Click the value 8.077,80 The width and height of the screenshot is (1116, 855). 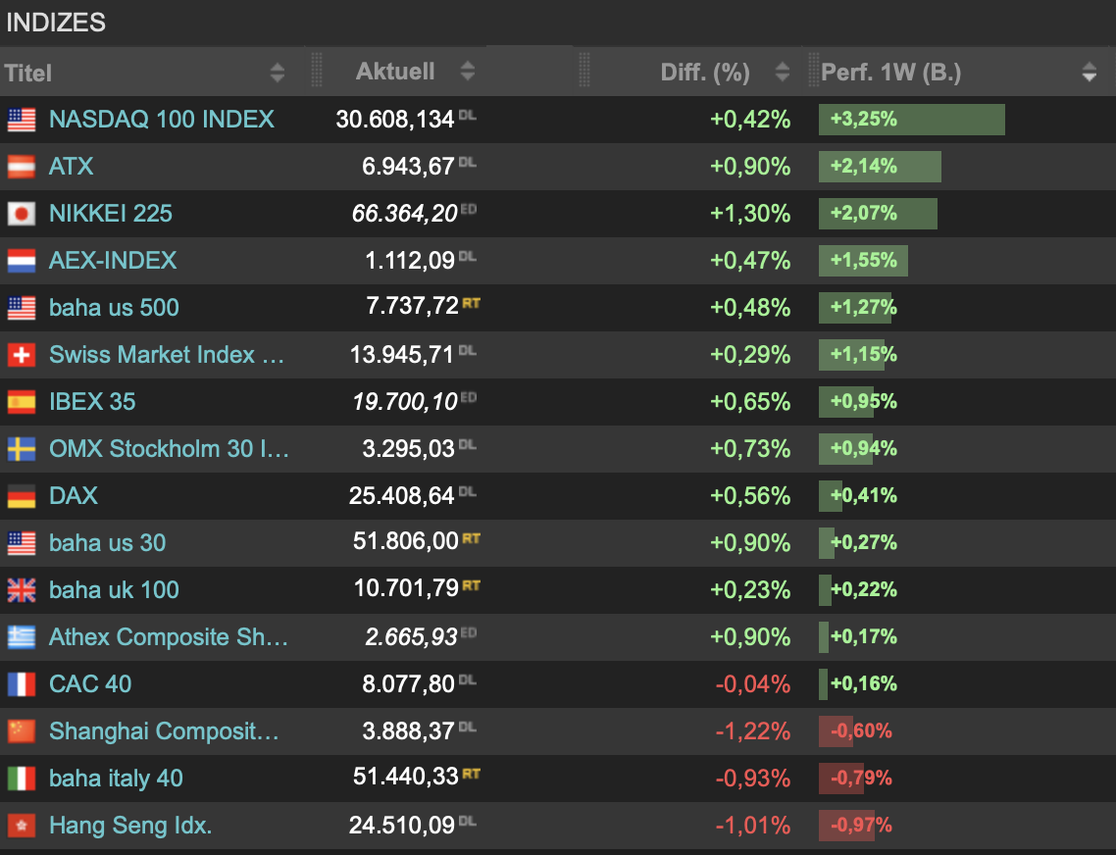point(408,683)
